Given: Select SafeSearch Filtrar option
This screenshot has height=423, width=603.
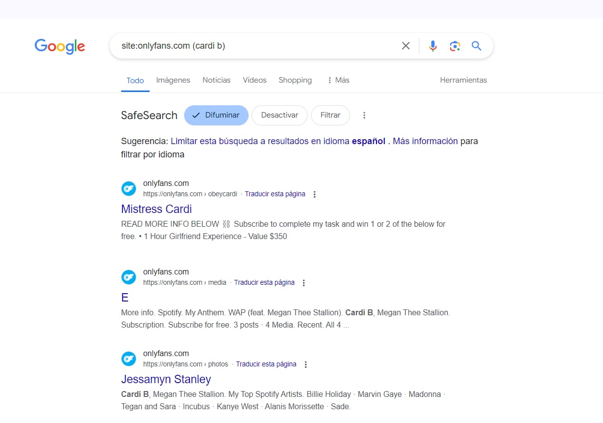Looking at the screenshot, I should pos(330,115).
